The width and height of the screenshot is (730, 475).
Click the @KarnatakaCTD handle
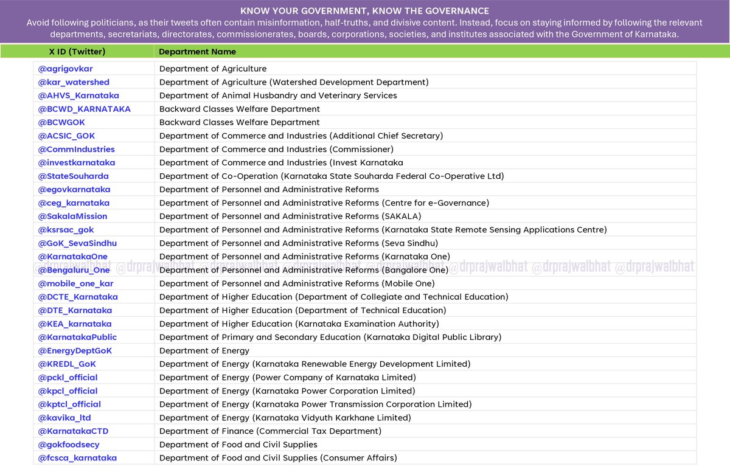73,431
